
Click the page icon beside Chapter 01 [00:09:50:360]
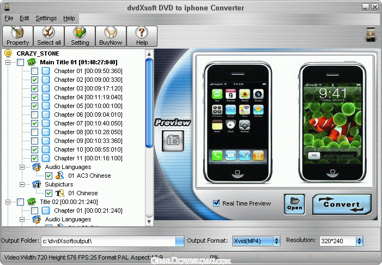click(46, 71)
